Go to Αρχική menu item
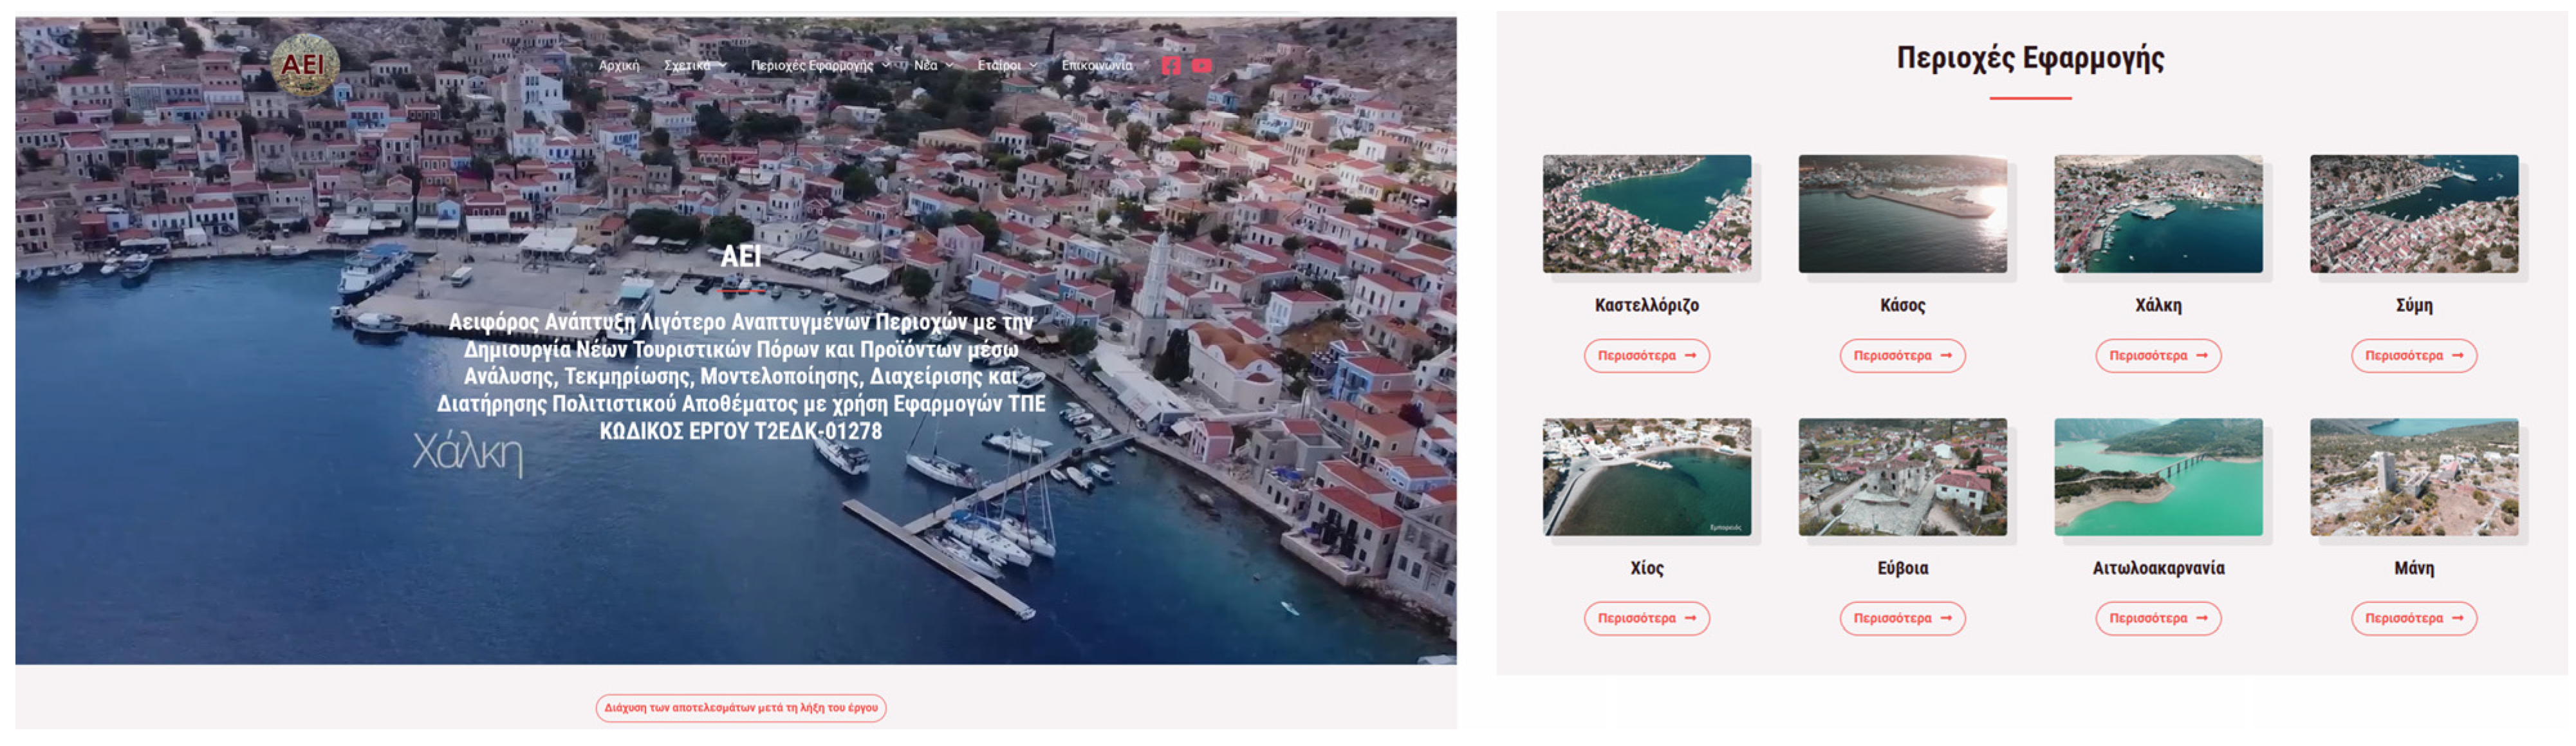This screenshot has height=746, width=2576. pos(618,66)
